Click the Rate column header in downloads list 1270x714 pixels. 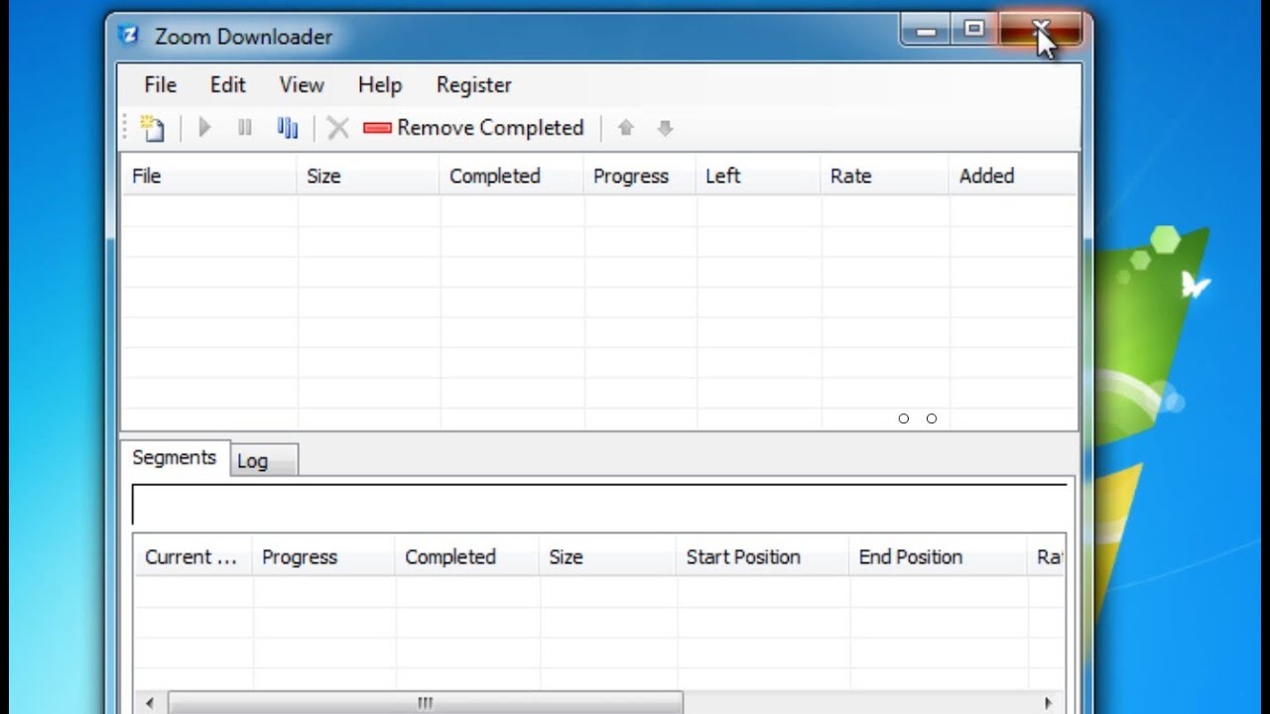(x=885, y=177)
